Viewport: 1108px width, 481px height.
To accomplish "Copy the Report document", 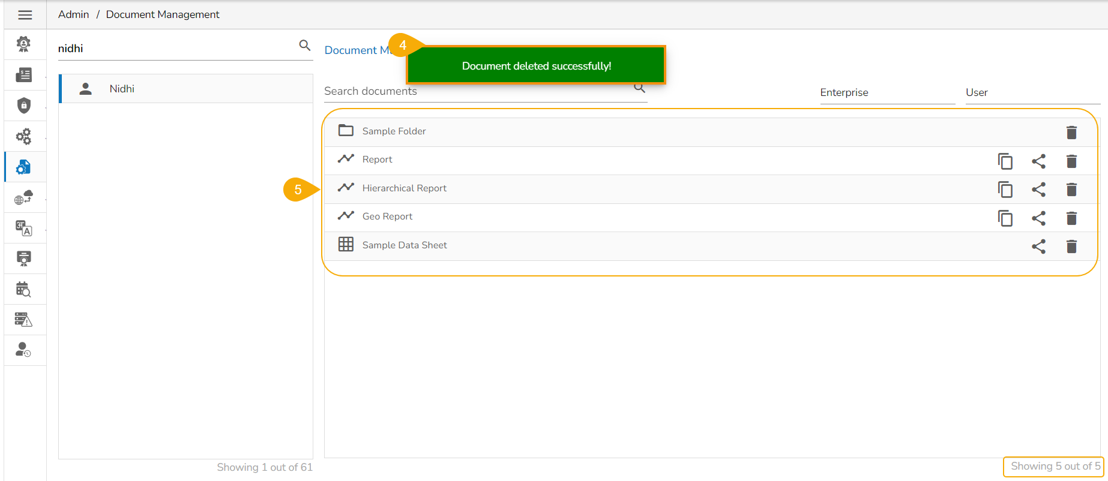I will click(x=1005, y=161).
